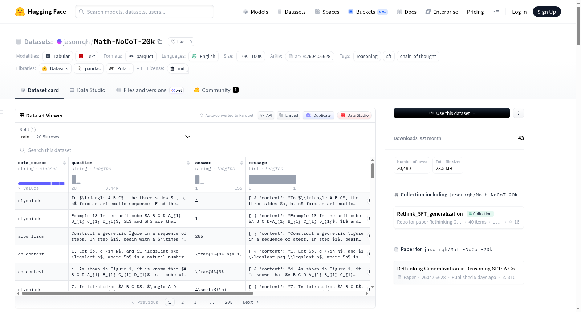Viewport: 581px width, 312px height.
Task: Open the Dataset card tab
Action: 40,90
